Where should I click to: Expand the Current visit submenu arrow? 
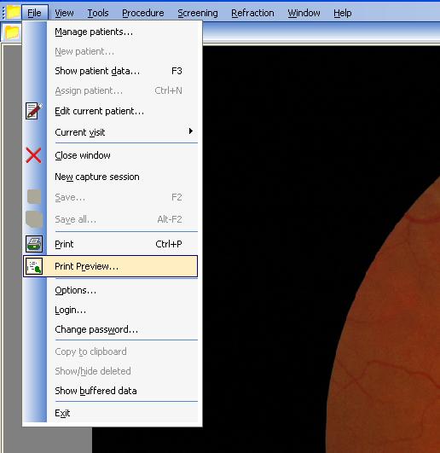[x=190, y=131]
